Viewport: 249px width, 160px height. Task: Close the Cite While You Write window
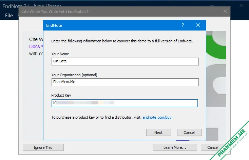pos(225,11)
